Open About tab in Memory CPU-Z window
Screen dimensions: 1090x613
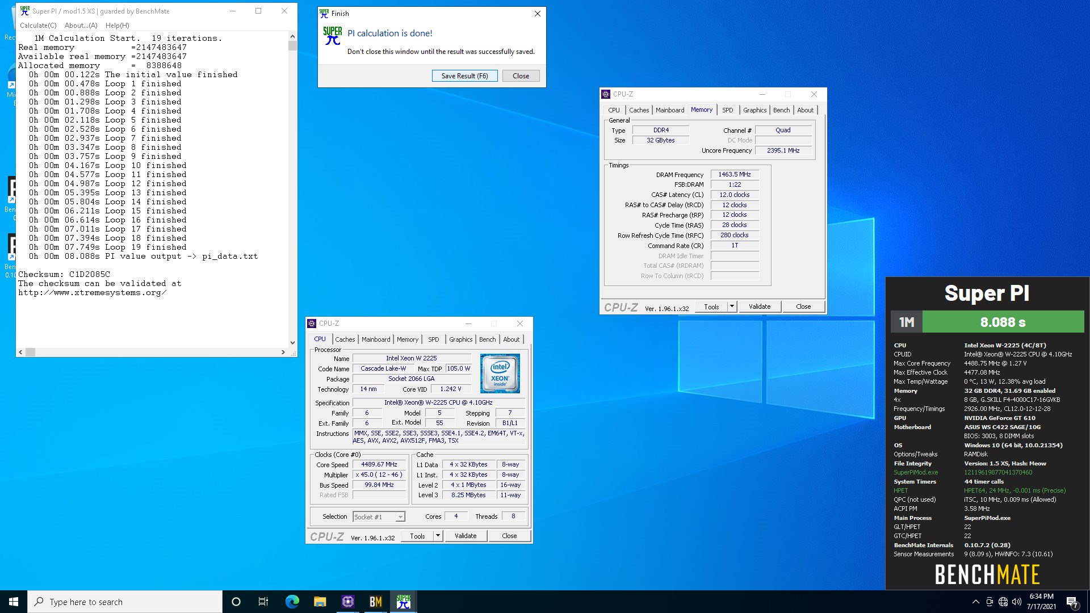coord(805,110)
